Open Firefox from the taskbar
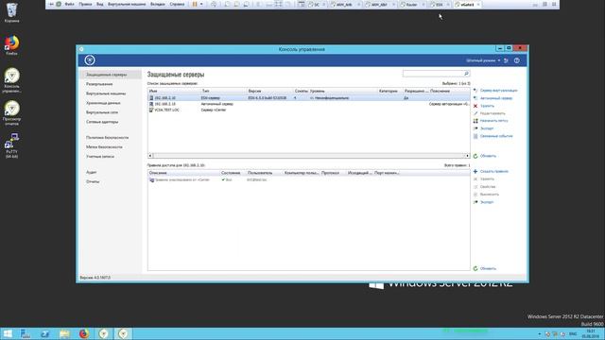Image resolution: width=605 pixels, height=340 pixels. (84, 333)
